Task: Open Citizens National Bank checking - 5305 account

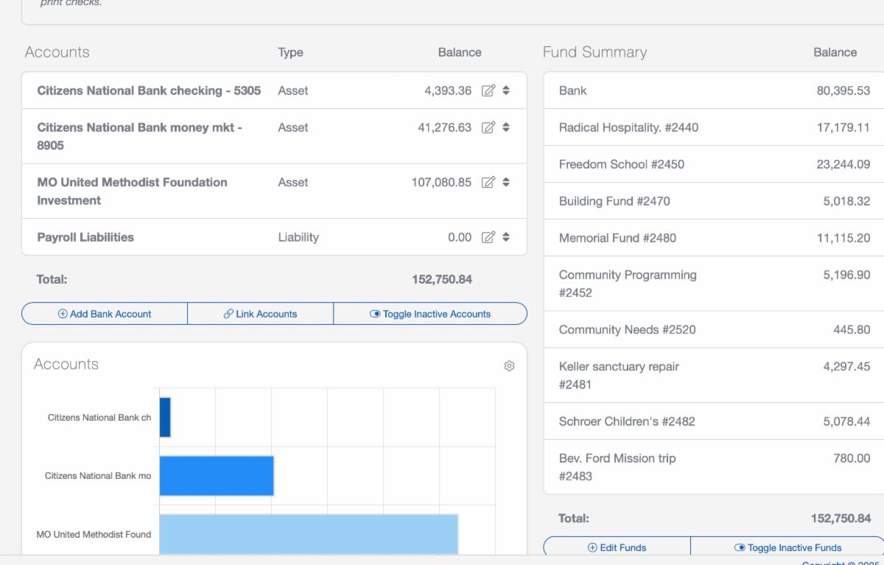Action: (x=149, y=91)
